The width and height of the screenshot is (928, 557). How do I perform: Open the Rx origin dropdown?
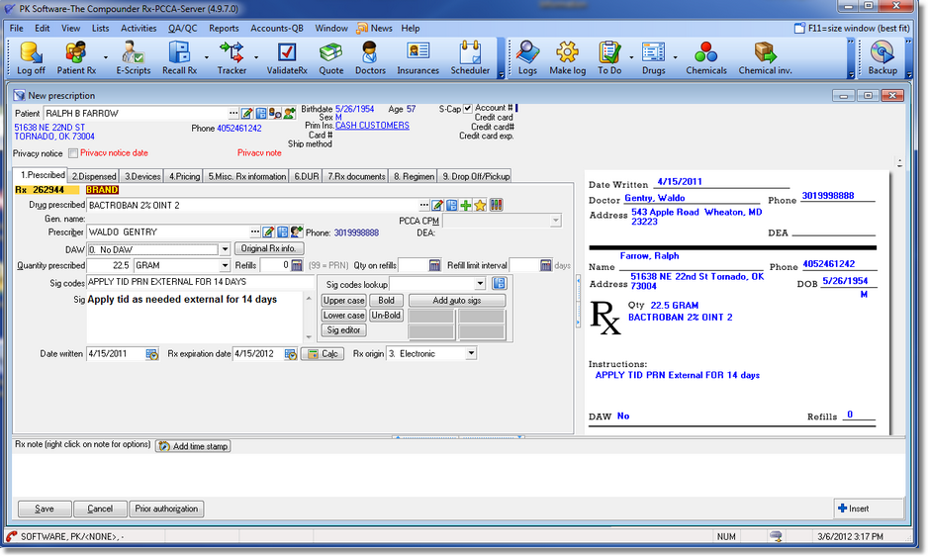pos(471,353)
